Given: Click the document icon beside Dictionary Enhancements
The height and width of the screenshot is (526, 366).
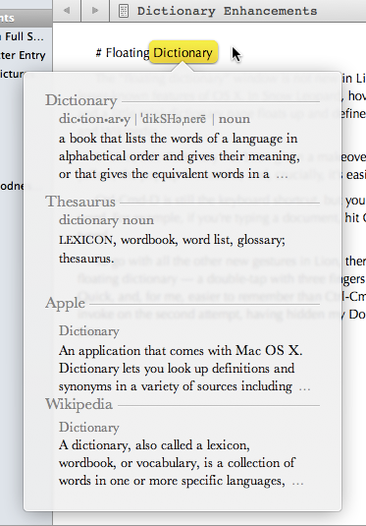Looking at the screenshot, I should point(124,11).
